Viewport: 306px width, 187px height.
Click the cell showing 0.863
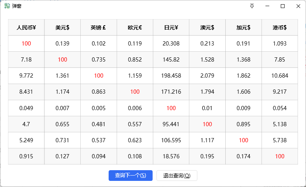[x=99, y=92]
